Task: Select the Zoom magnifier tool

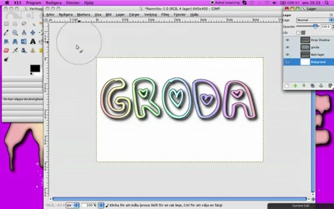Action: tap(15, 33)
